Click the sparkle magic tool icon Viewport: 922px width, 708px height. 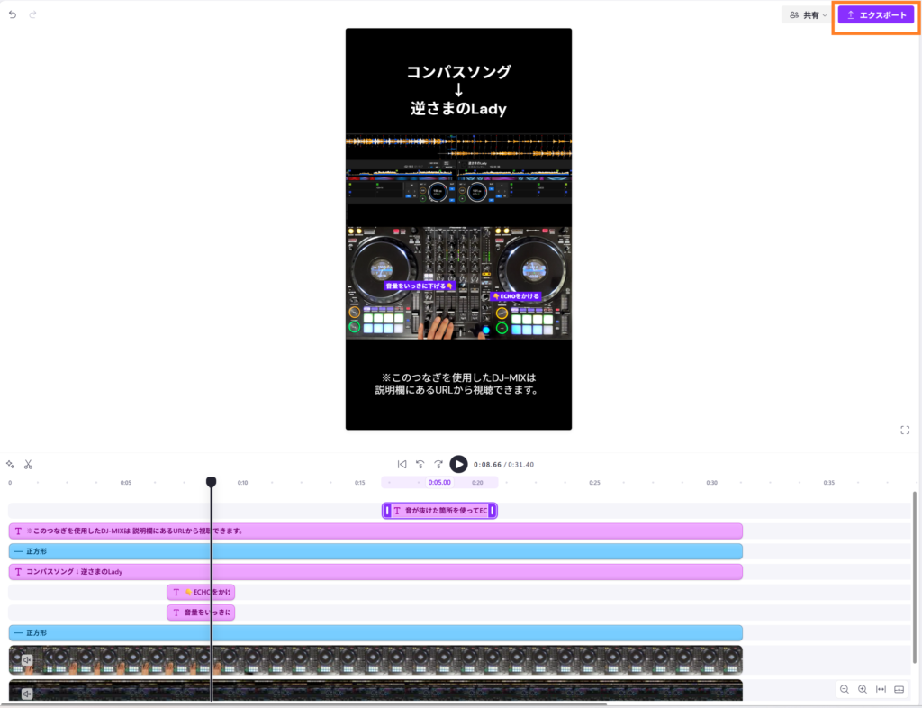tap(10, 465)
